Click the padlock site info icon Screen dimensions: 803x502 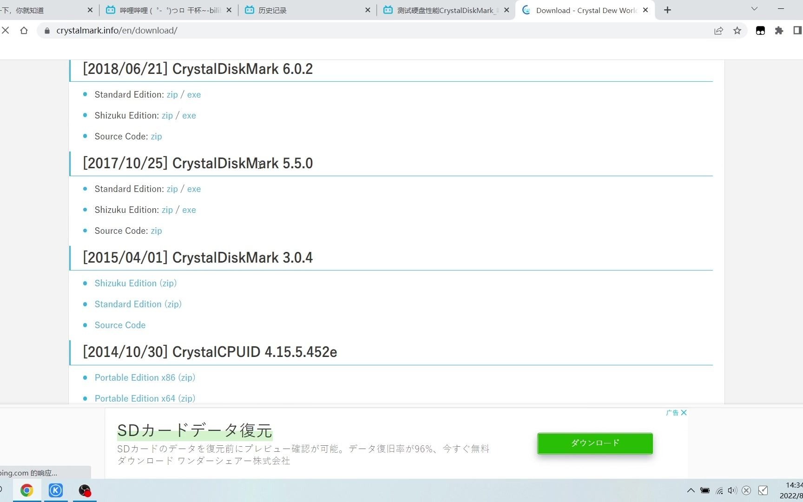(x=47, y=31)
